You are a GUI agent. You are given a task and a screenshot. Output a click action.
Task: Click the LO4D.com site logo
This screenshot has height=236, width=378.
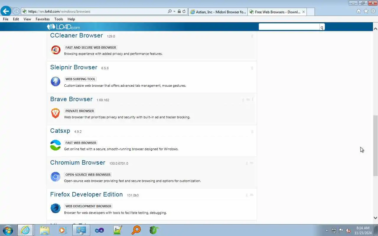pyautogui.click(x=63, y=27)
